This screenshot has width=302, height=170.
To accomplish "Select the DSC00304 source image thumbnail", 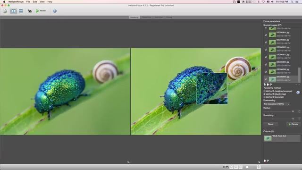I will pyautogui.click(x=272, y=35).
